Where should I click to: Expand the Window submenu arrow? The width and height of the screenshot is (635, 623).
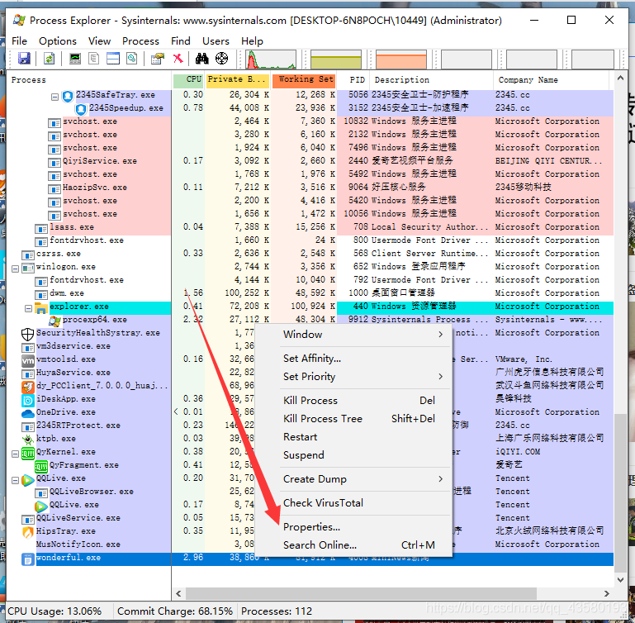pyautogui.click(x=441, y=335)
